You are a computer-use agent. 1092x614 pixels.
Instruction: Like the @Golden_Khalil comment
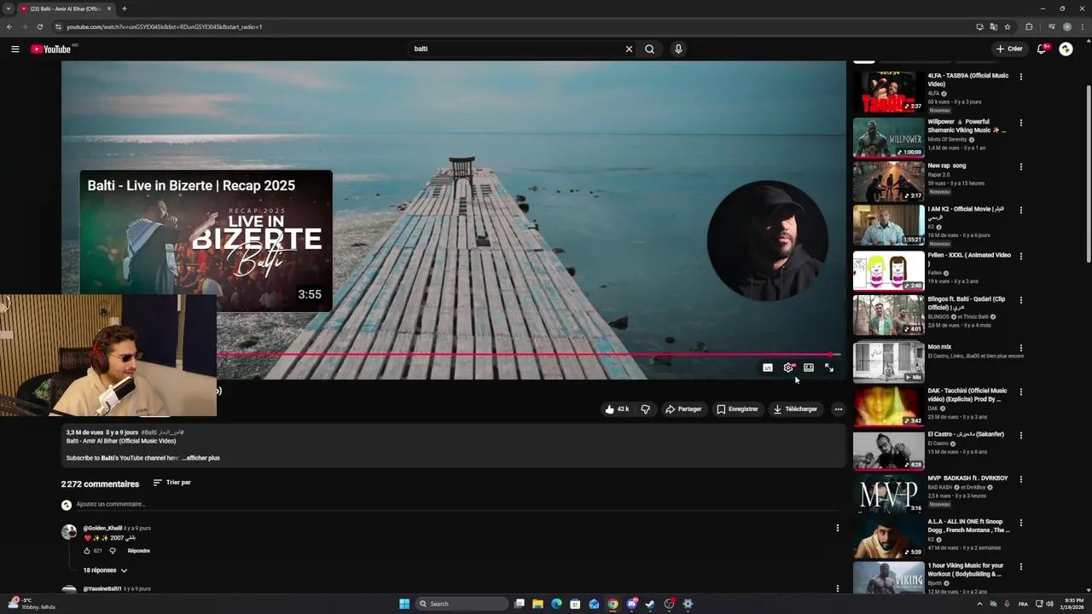(87, 551)
